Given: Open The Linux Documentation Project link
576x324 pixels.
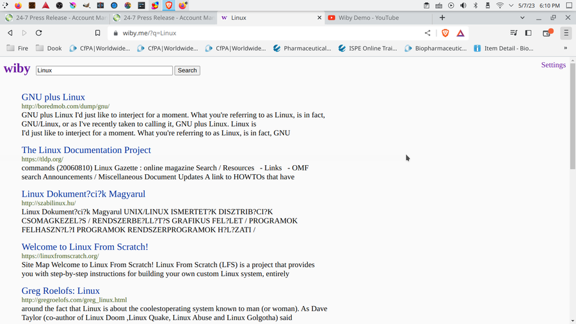Looking at the screenshot, I should coord(86,150).
